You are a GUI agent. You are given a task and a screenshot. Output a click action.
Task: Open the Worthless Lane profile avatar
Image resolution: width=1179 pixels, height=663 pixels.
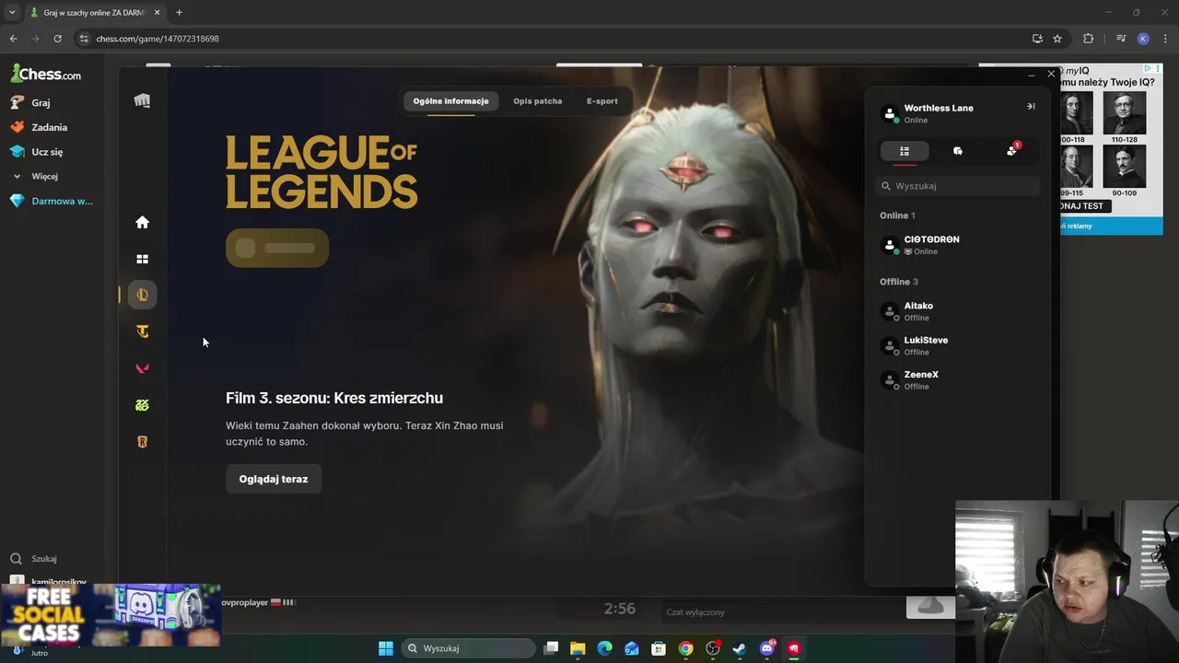890,113
